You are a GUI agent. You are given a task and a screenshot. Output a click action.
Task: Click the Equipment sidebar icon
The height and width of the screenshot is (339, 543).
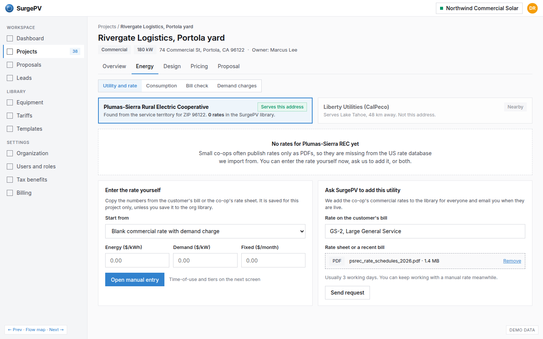10,102
